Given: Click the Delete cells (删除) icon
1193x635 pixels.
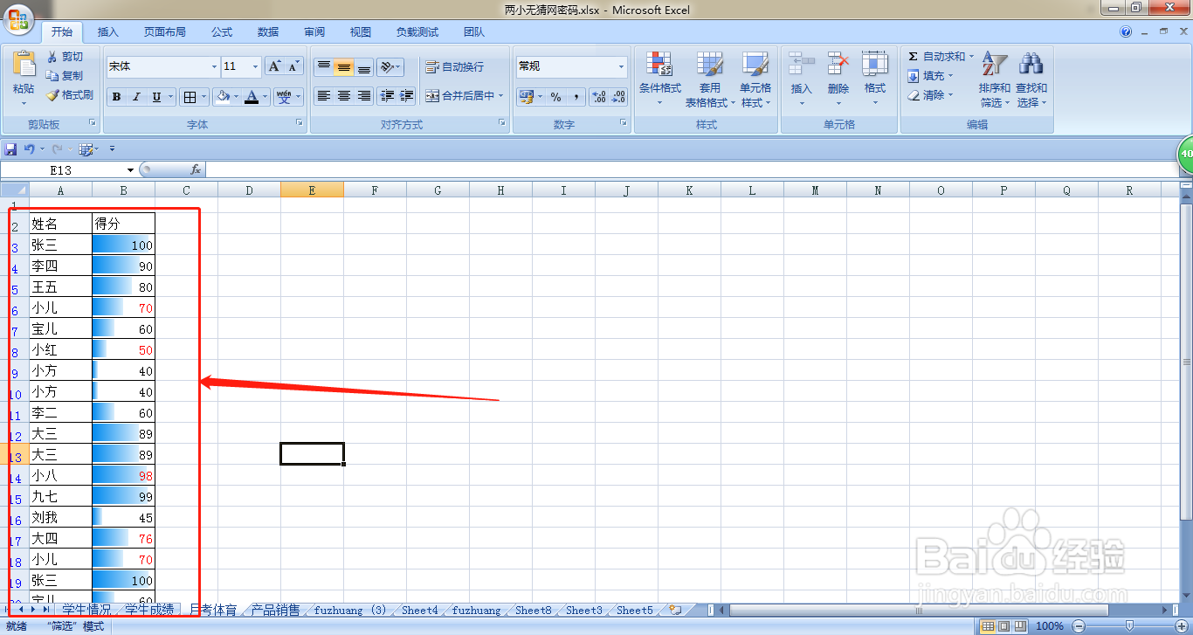Looking at the screenshot, I should pos(838,64).
